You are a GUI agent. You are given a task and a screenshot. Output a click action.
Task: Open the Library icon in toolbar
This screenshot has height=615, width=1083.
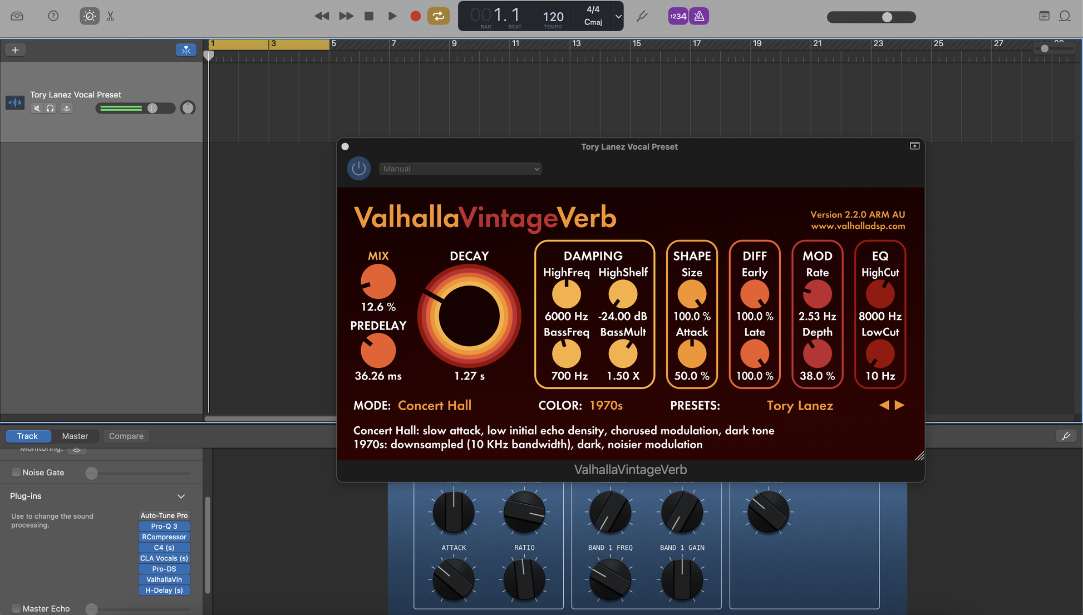point(17,16)
